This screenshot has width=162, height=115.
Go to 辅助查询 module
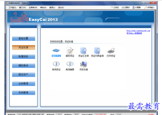pyautogui.click(x=23, y=65)
